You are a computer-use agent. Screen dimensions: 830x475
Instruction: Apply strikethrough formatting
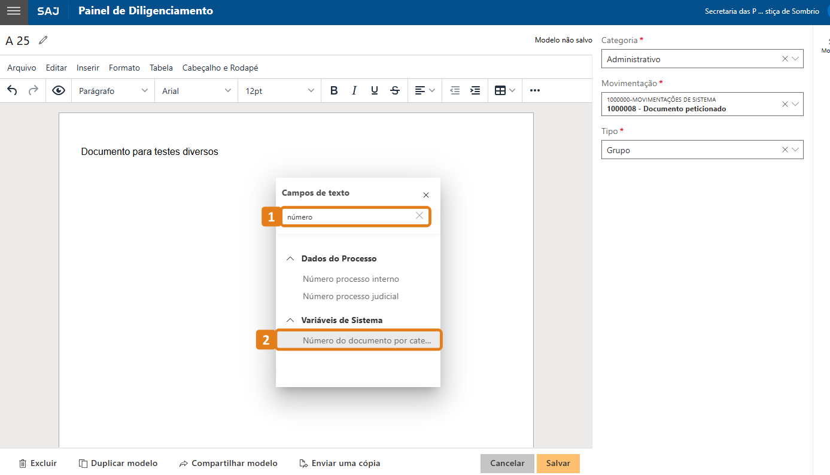coord(395,90)
